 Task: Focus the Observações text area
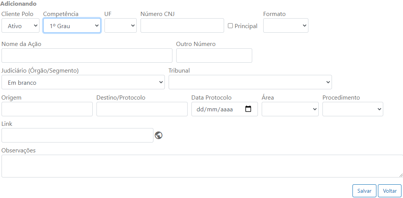[x=202, y=166]
